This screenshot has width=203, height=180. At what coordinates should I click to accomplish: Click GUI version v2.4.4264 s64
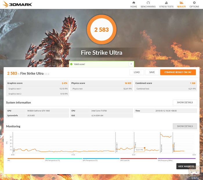coord(97,115)
